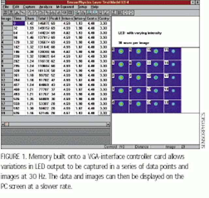209x198 pixels.
Task: Select the highlighted Time cell in row 0
Action: [19, 23]
